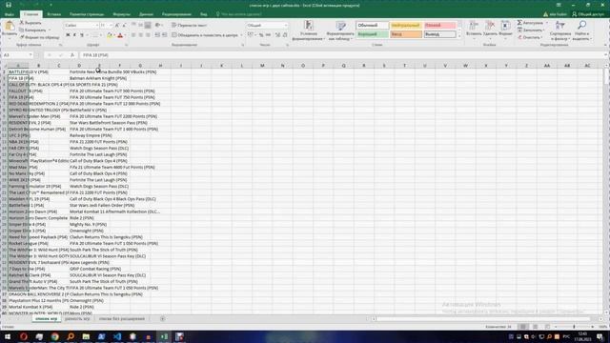This screenshot has width=610, height=343.
Task: Apply the yellow Neutral (Нейтральный) cell style
Action: 406,26
